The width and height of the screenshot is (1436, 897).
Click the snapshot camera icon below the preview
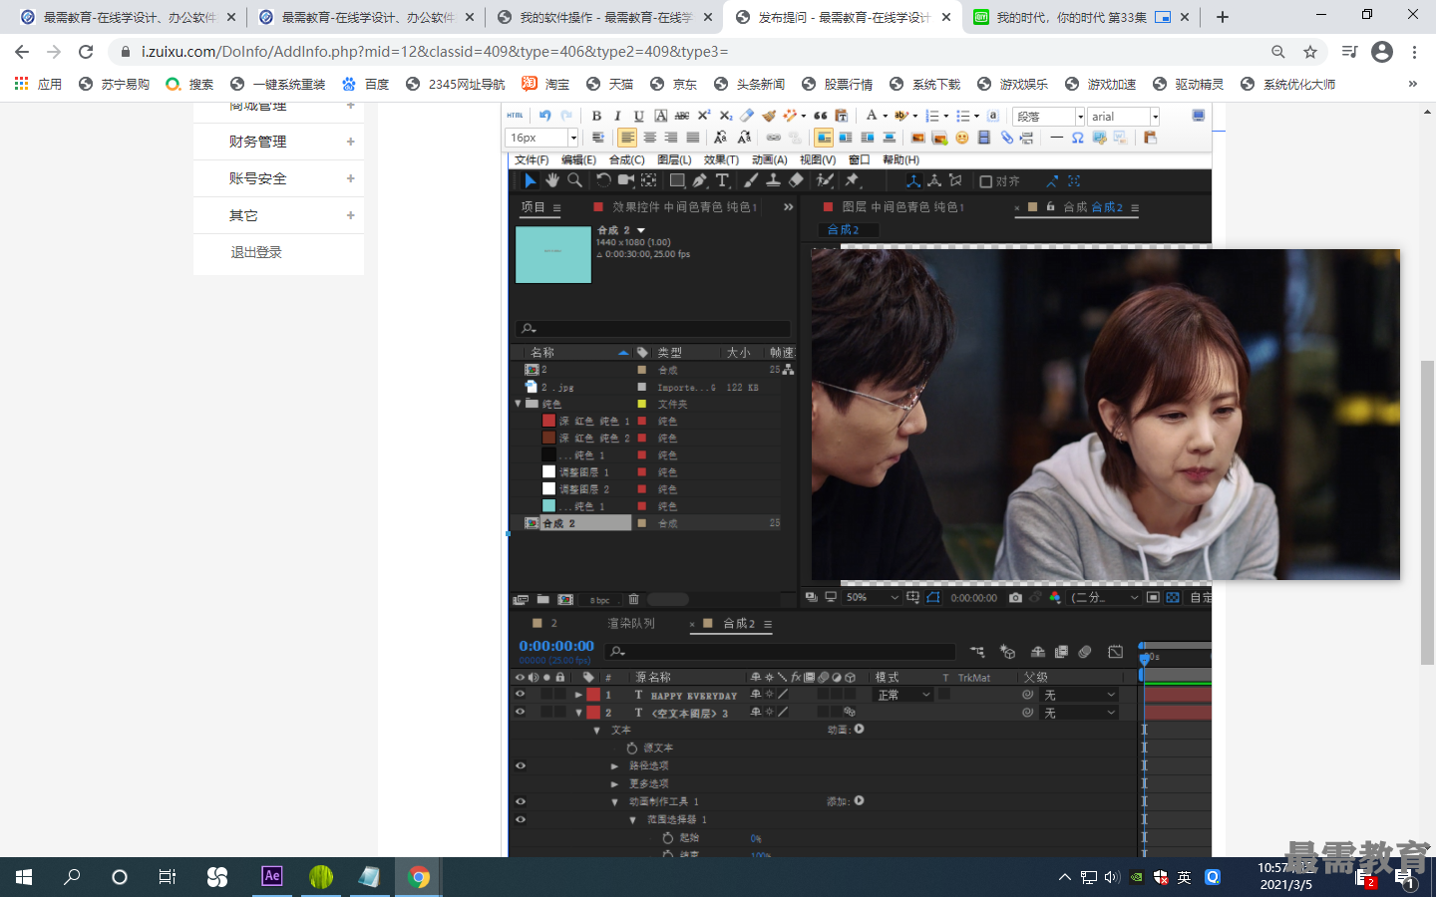click(x=1015, y=597)
